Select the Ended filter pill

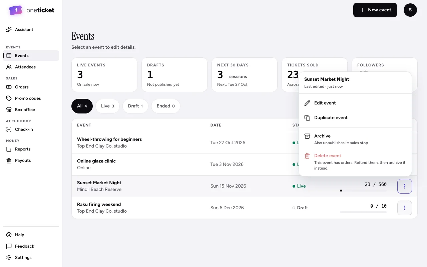click(165, 106)
